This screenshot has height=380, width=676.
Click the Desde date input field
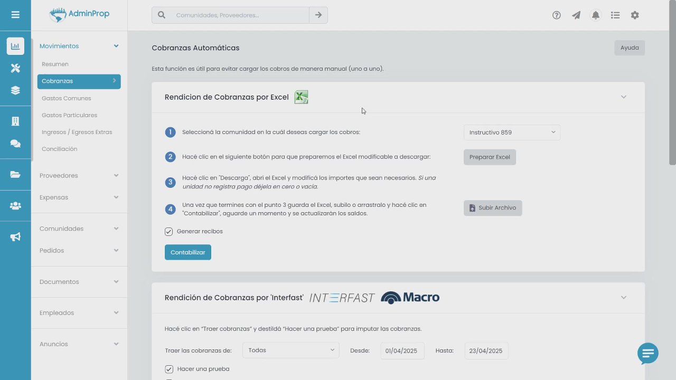pyautogui.click(x=402, y=351)
